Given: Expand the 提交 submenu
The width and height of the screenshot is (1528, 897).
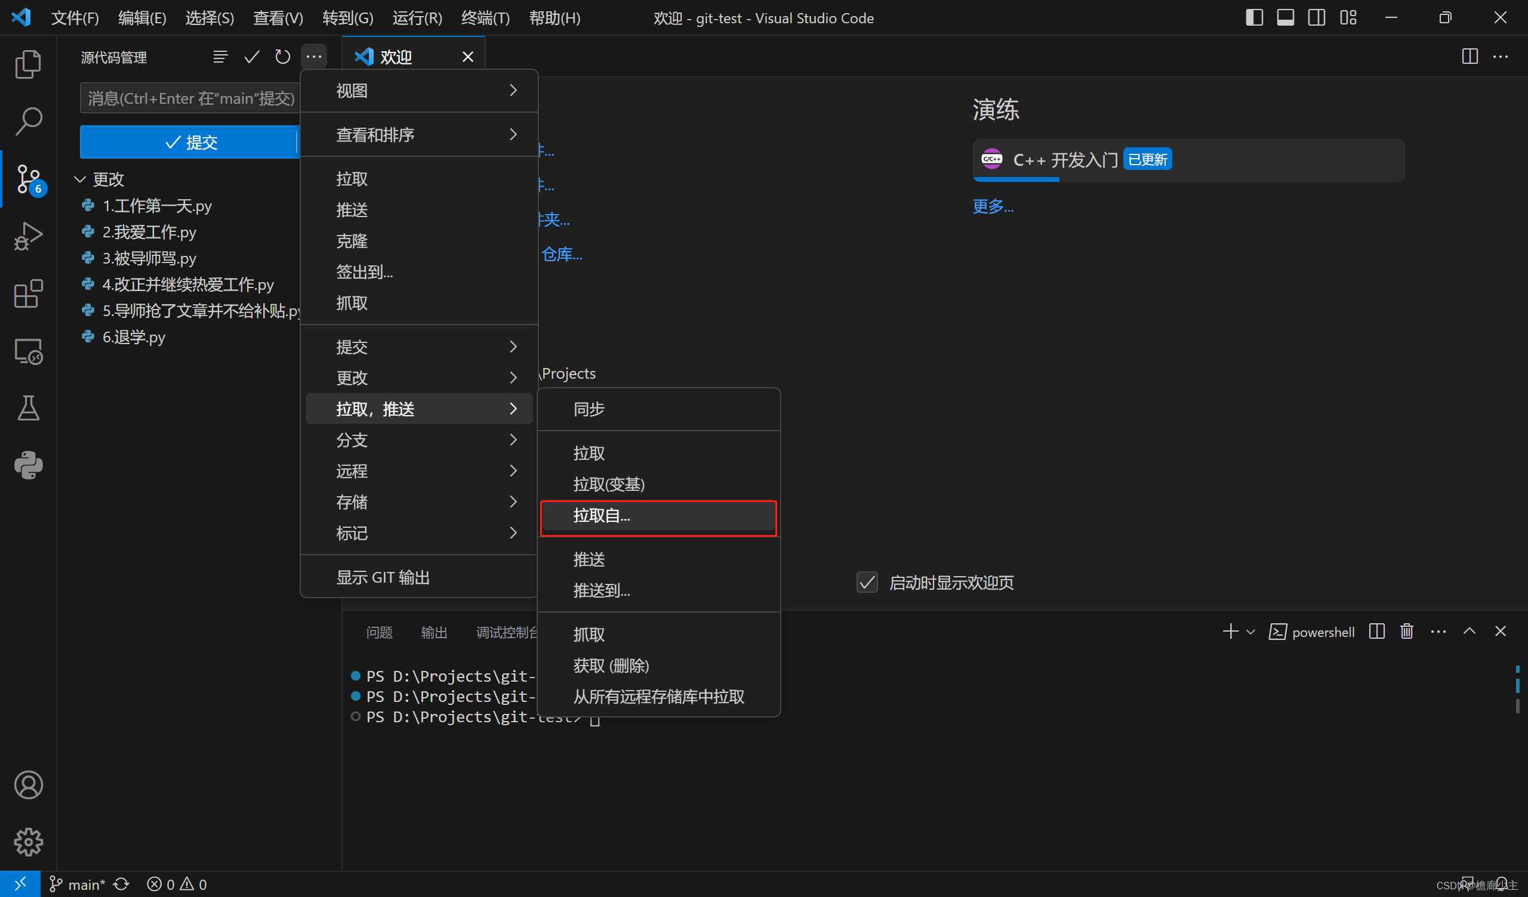Looking at the screenshot, I should pyautogui.click(x=419, y=347).
